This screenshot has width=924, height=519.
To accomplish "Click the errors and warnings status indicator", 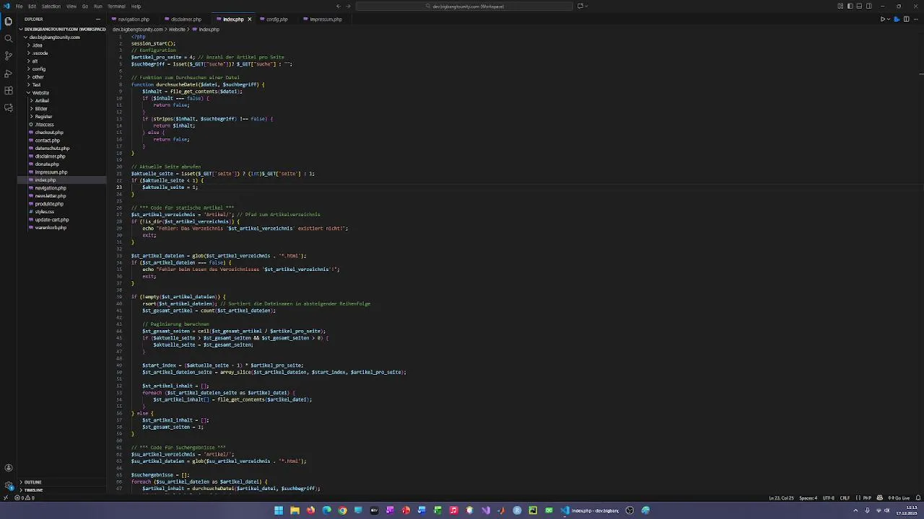I will (24, 497).
